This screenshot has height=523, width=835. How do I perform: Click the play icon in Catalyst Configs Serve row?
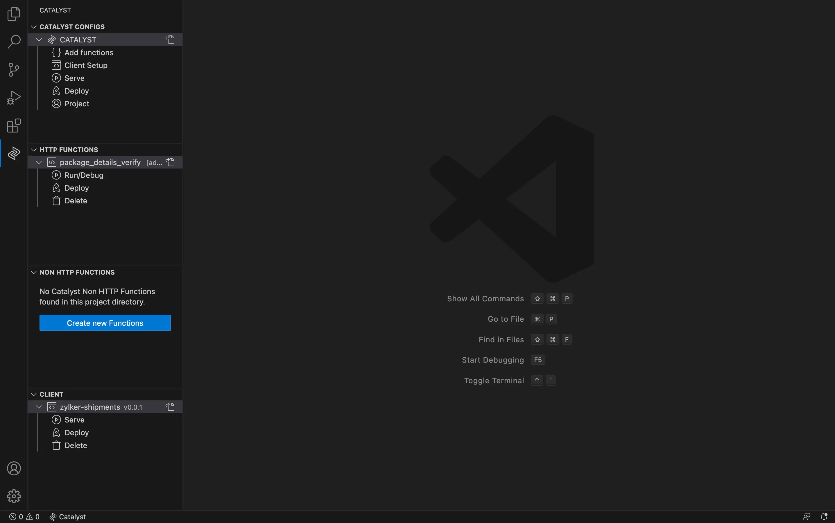pyautogui.click(x=56, y=78)
